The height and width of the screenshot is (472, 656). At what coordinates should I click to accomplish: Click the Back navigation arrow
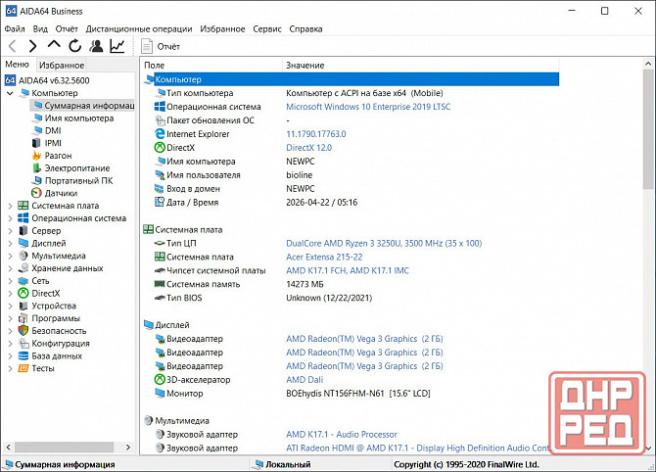pos(13,46)
